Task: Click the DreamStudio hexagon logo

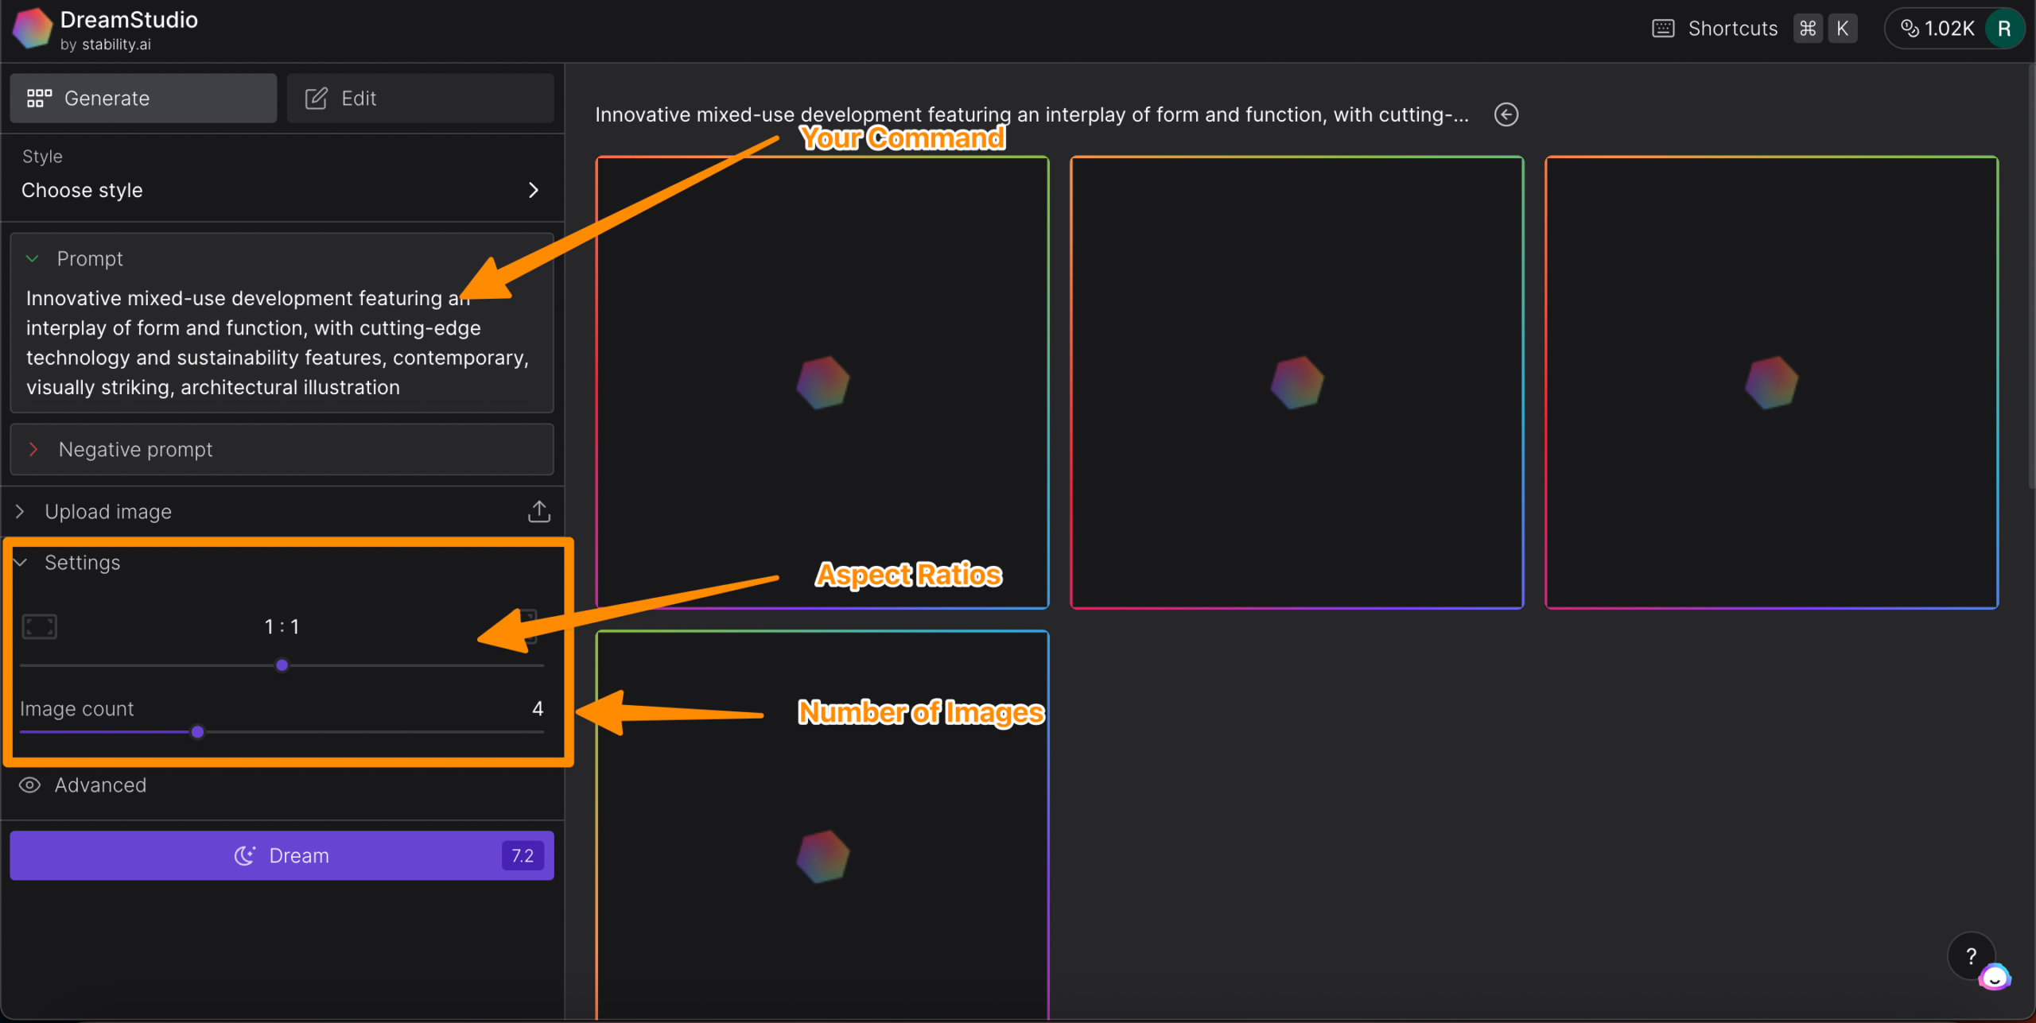Action: tap(32, 29)
